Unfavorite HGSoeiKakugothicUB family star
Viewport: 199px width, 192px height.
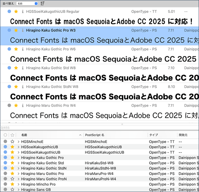tap(12, 147)
